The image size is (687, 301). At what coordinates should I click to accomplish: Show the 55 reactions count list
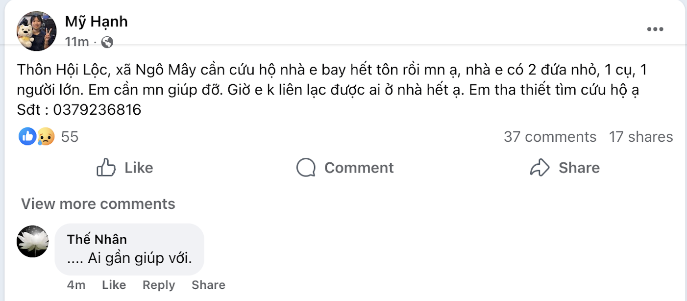tap(70, 137)
